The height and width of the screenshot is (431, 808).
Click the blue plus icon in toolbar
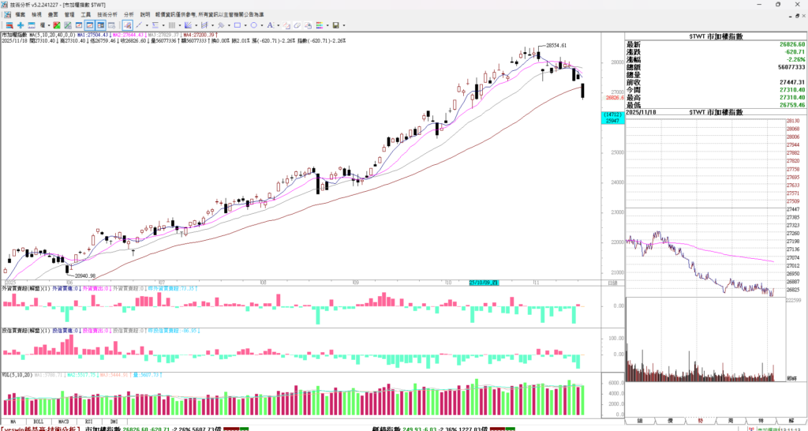coord(21,25)
